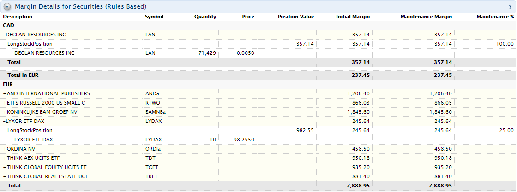Select maintenance margin 950.18
Viewport: 517px width, 192px height.
[443, 158]
